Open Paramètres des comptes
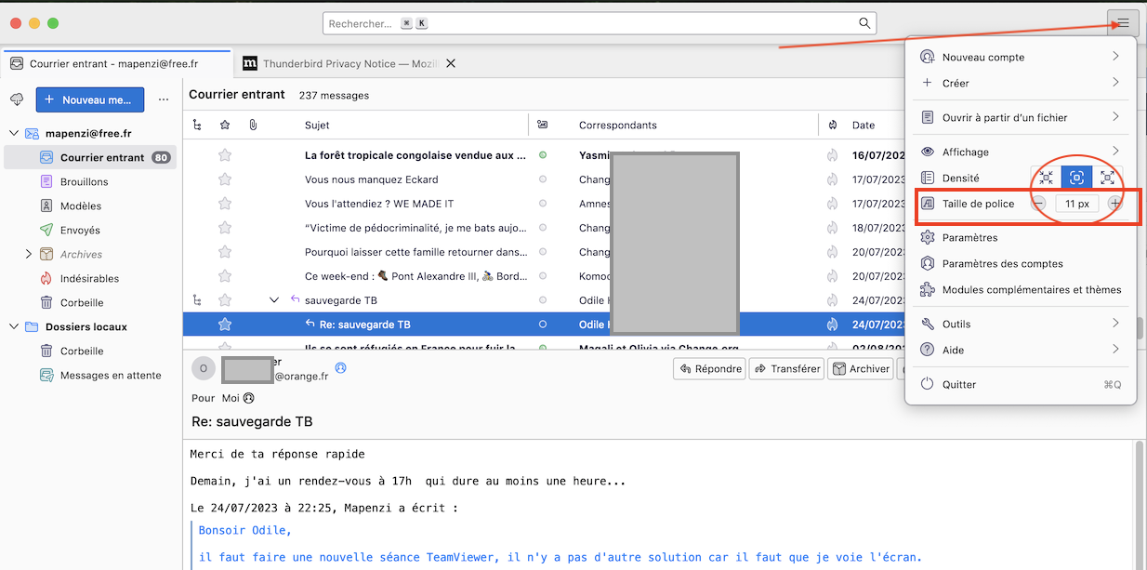1147x570 pixels. (1021, 264)
